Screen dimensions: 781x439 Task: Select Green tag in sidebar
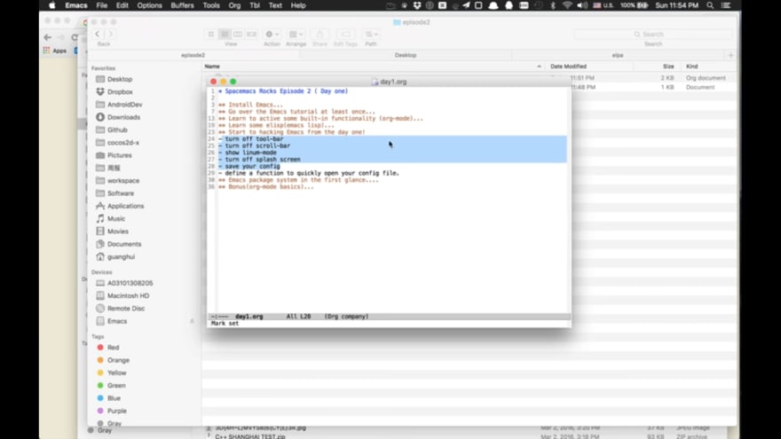point(116,386)
